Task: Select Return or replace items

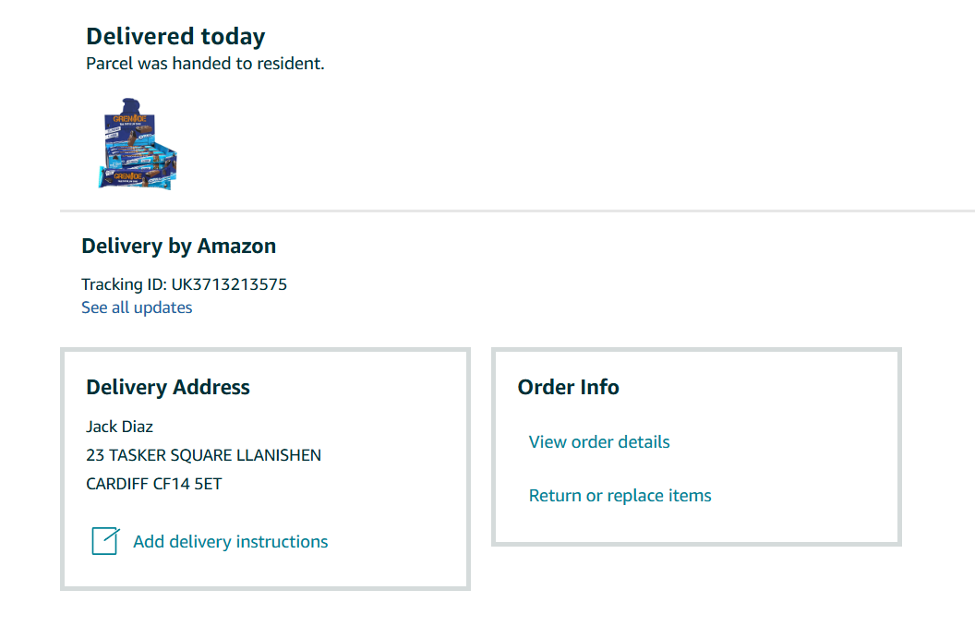Action: point(620,496)
